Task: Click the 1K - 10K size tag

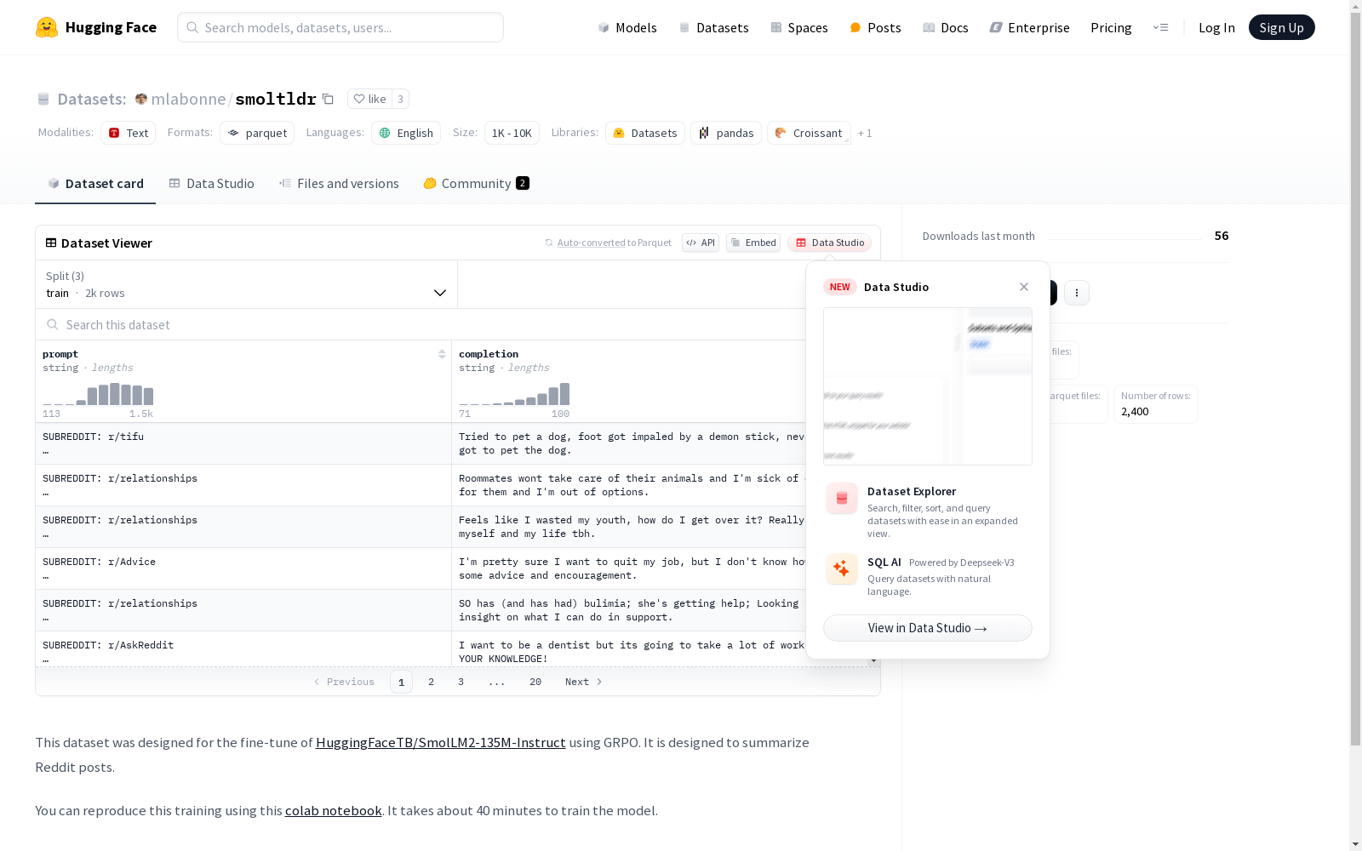Action: 512,133
